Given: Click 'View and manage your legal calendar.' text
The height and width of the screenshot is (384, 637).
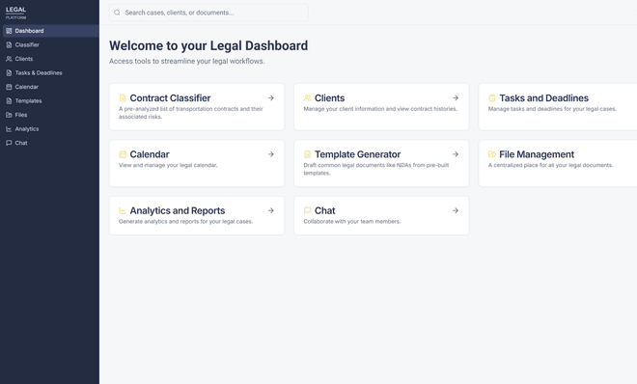Looking at the screenshot, I should [168, 165].
